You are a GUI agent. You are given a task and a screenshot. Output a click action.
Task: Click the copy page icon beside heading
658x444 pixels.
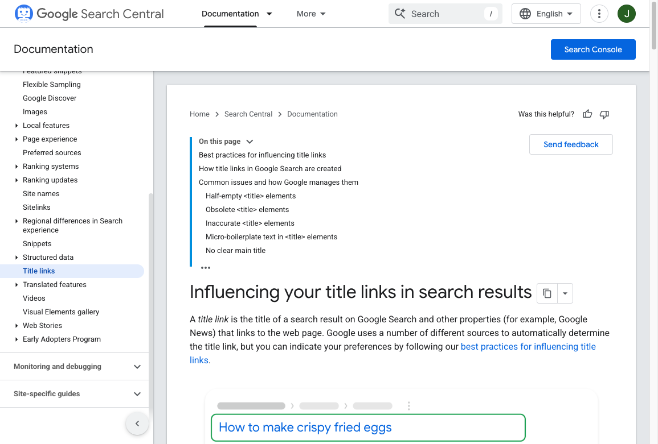pos(547,293)
